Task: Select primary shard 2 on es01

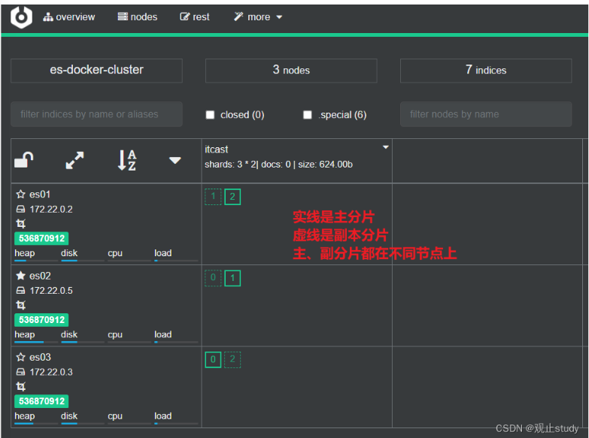Action: point(232,197)
